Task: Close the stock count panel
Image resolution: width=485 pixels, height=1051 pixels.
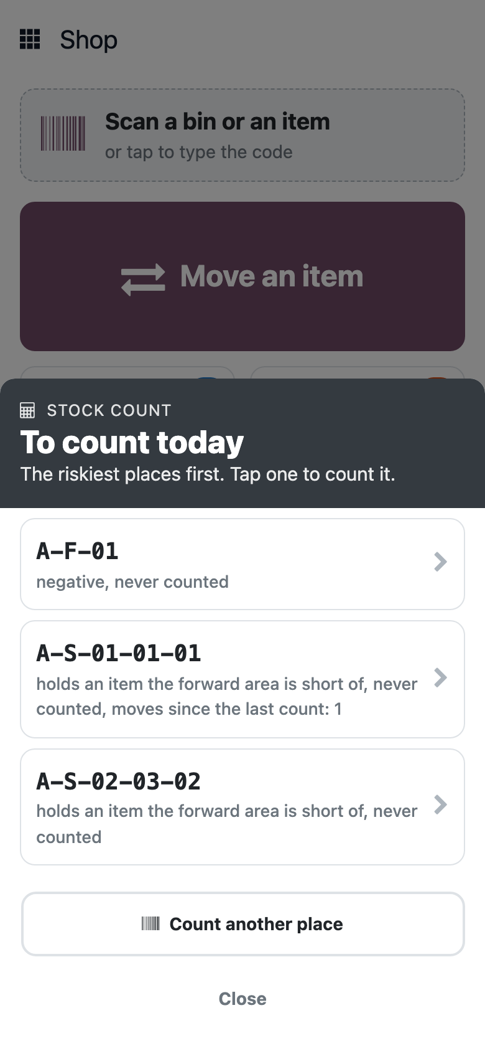Action: tap(242, 999)
